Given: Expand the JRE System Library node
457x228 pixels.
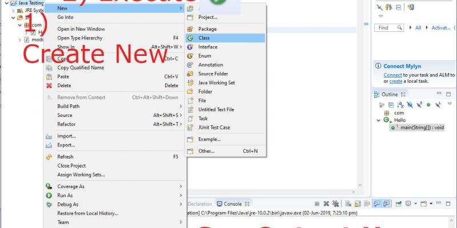Looking at the screenshot, I should pyautogui.click(x=13, y=10).
